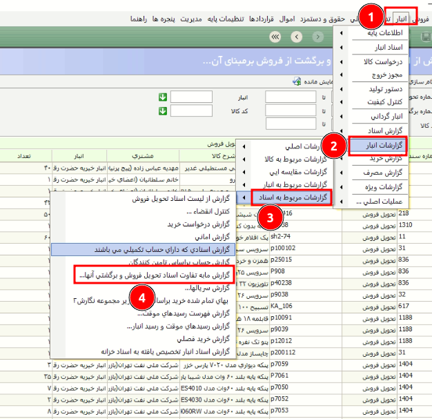This screenshot has height=419, width=432.
Task: Click item code KA_106 in the grid
Action: pos(282,306)
